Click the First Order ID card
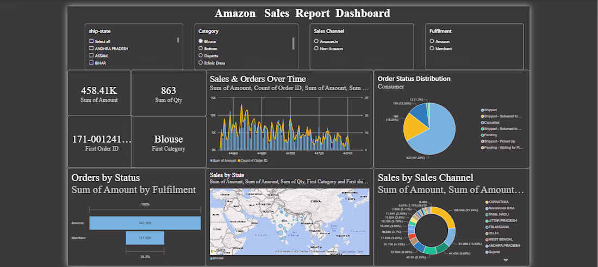Viewport: 598px width, 267px height. [99, 142]
